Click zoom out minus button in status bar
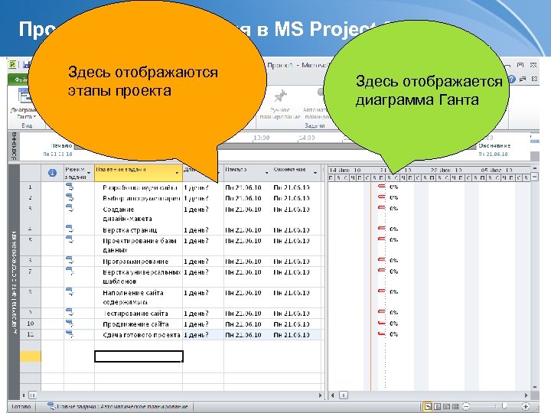The height and width of the screenshot is (413, 551). pos(466,407)
